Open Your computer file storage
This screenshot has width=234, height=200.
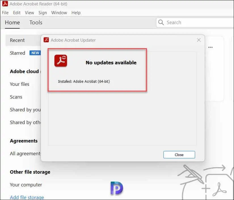click(26, 185)
